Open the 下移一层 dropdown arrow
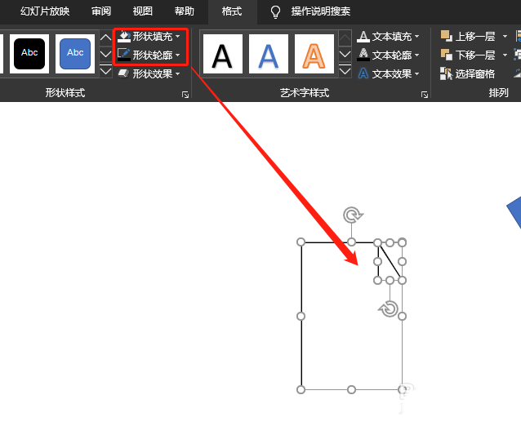The width and height of the screenshot is (521, 426). point(505,55)
